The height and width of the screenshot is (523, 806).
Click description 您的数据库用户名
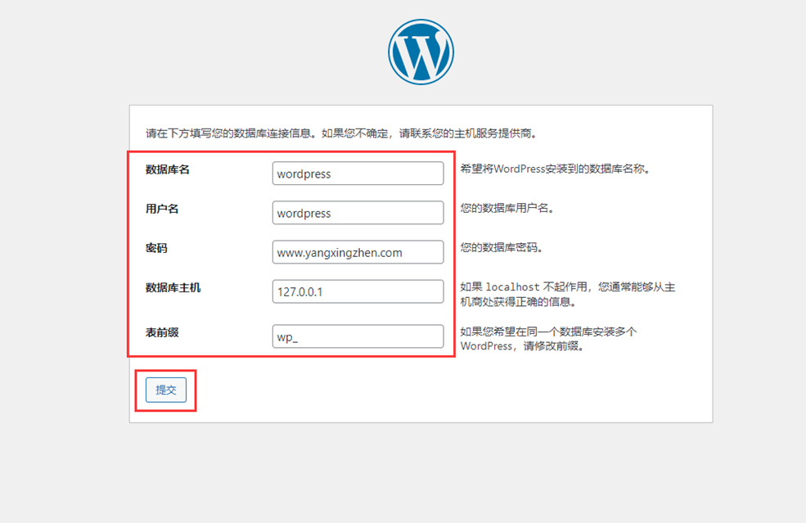point(507,208)
